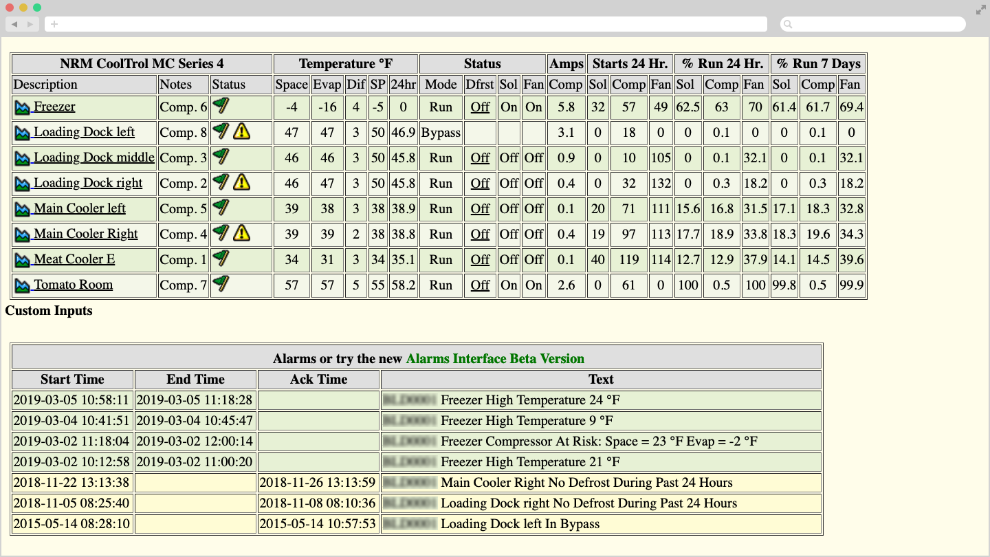Screen dimensions: 990x557
Task: Click the fullscreen expand icon in title bar
Action: [x=980, y=10]
